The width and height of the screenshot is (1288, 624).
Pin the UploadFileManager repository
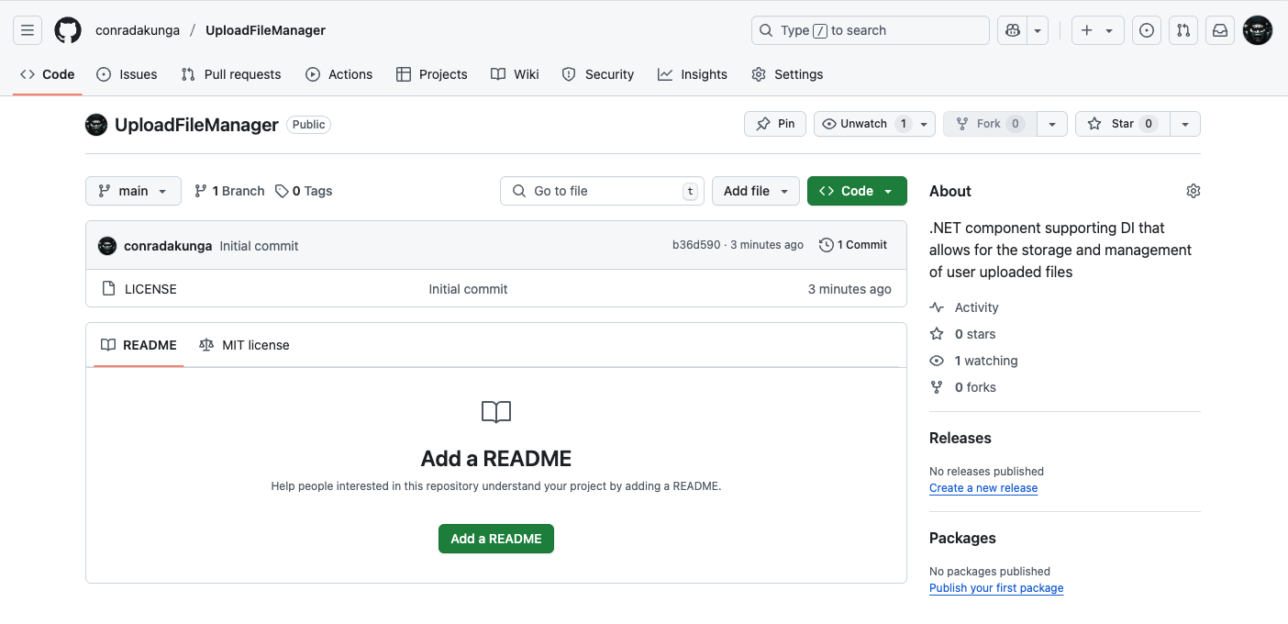(x=775, y=124)
